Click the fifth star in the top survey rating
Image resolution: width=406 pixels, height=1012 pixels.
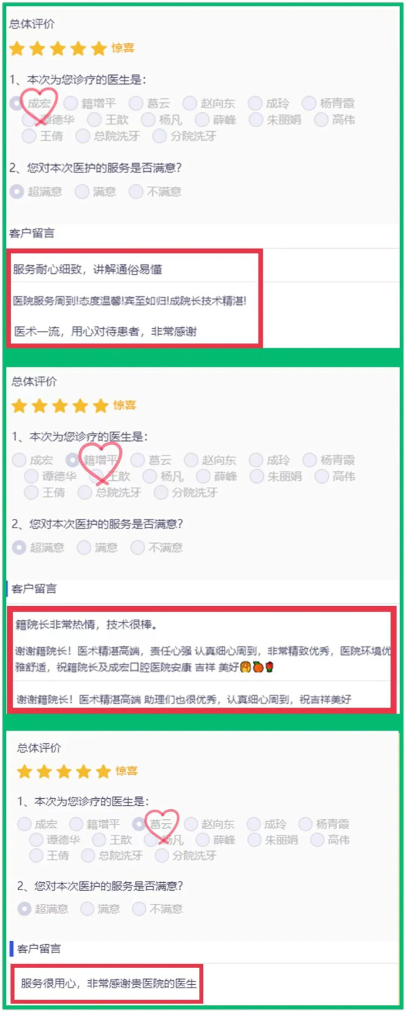pos(99,48)
